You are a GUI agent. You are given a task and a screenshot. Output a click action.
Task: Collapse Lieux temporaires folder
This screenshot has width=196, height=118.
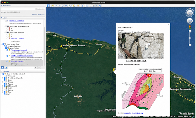(1, 44)
